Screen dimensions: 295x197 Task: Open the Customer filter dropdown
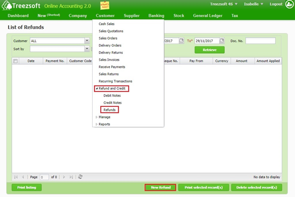[87, 40]
